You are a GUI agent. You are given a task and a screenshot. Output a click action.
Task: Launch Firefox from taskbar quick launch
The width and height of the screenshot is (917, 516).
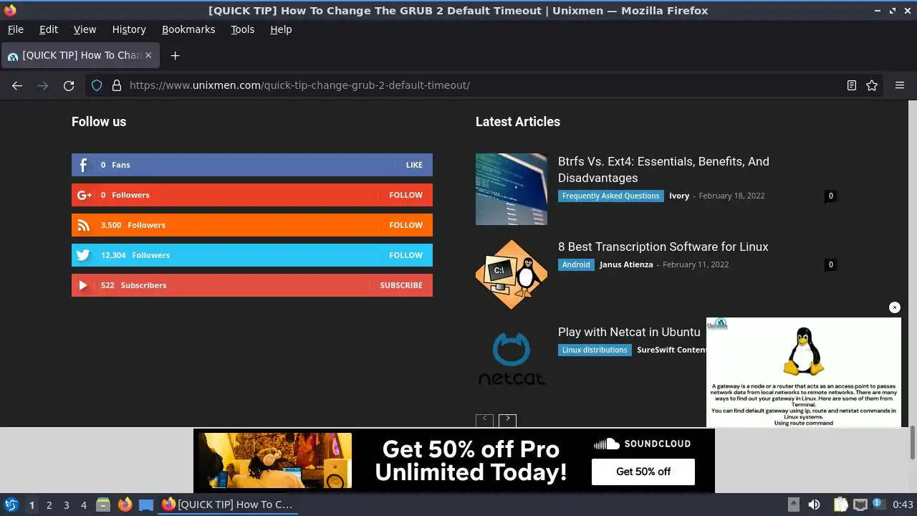(x=125, y=505)
